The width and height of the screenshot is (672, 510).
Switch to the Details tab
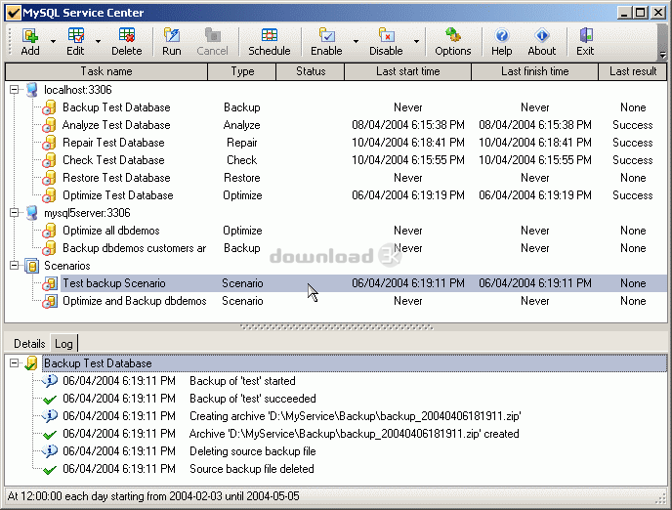pyautogui.click(x=29, y=344)
